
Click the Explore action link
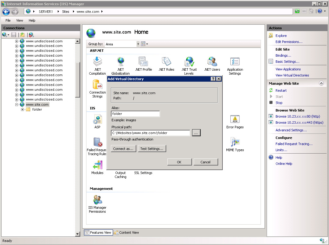281,36
